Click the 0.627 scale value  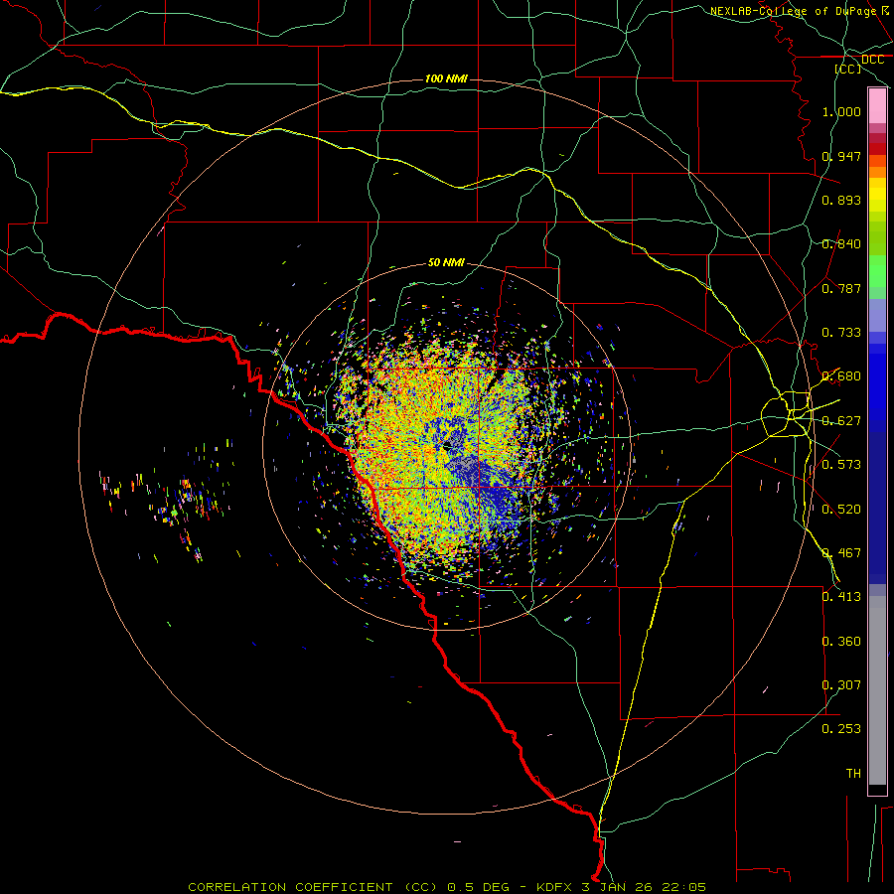[841, 421]
